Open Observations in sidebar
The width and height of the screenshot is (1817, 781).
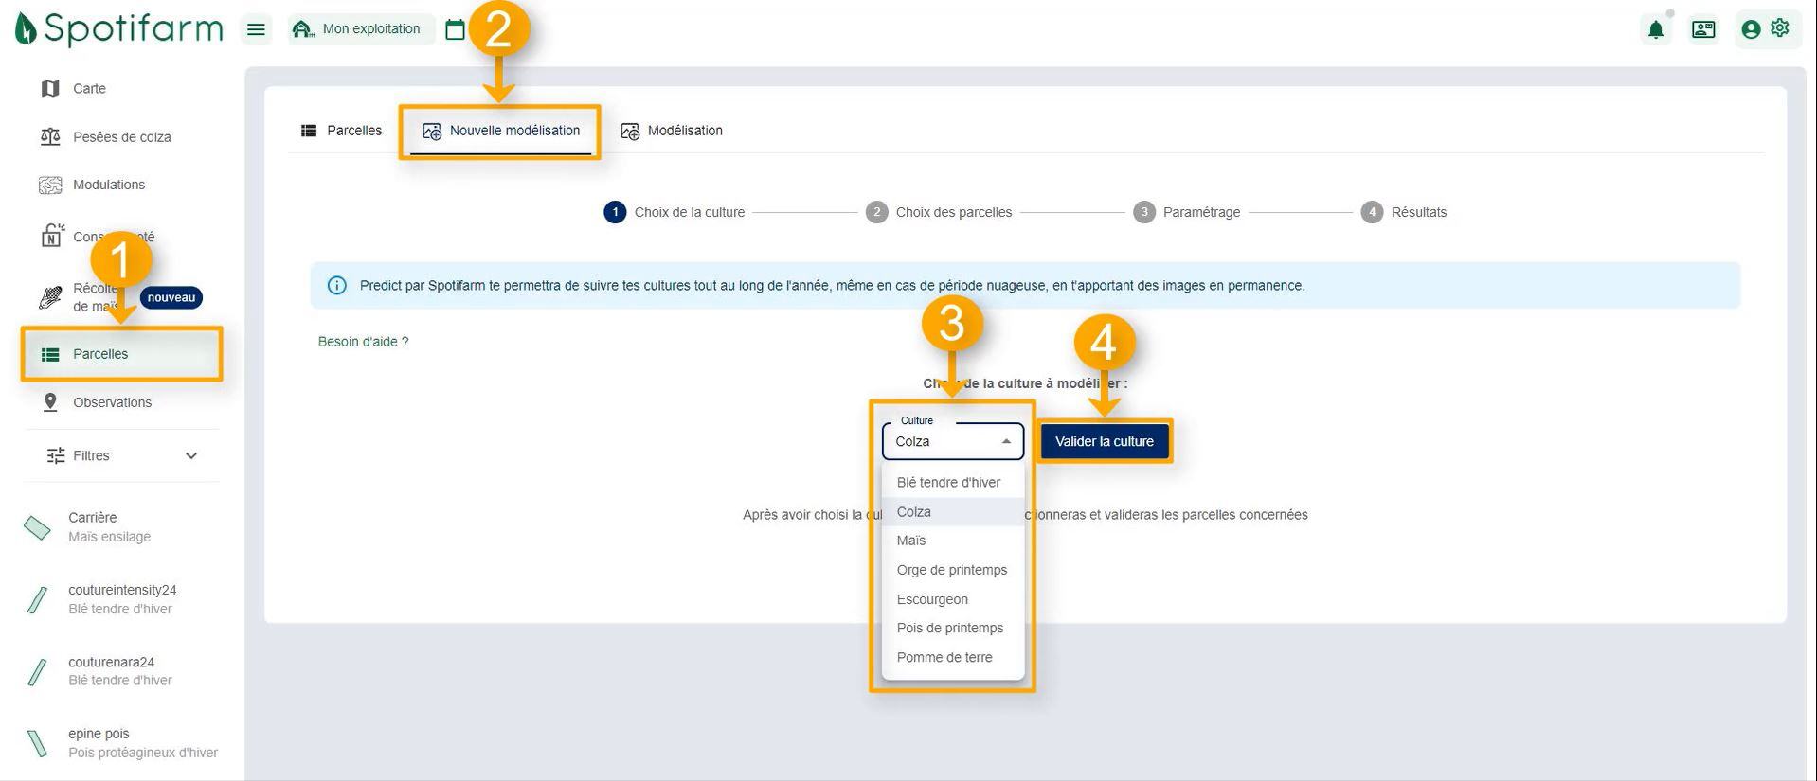(x=112, y=402)
